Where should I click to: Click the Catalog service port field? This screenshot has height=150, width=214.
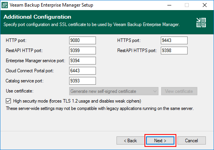[x=82, y=81]
